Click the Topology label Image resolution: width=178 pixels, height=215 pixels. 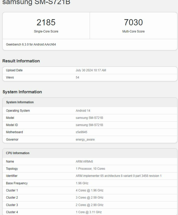point(12,169)
